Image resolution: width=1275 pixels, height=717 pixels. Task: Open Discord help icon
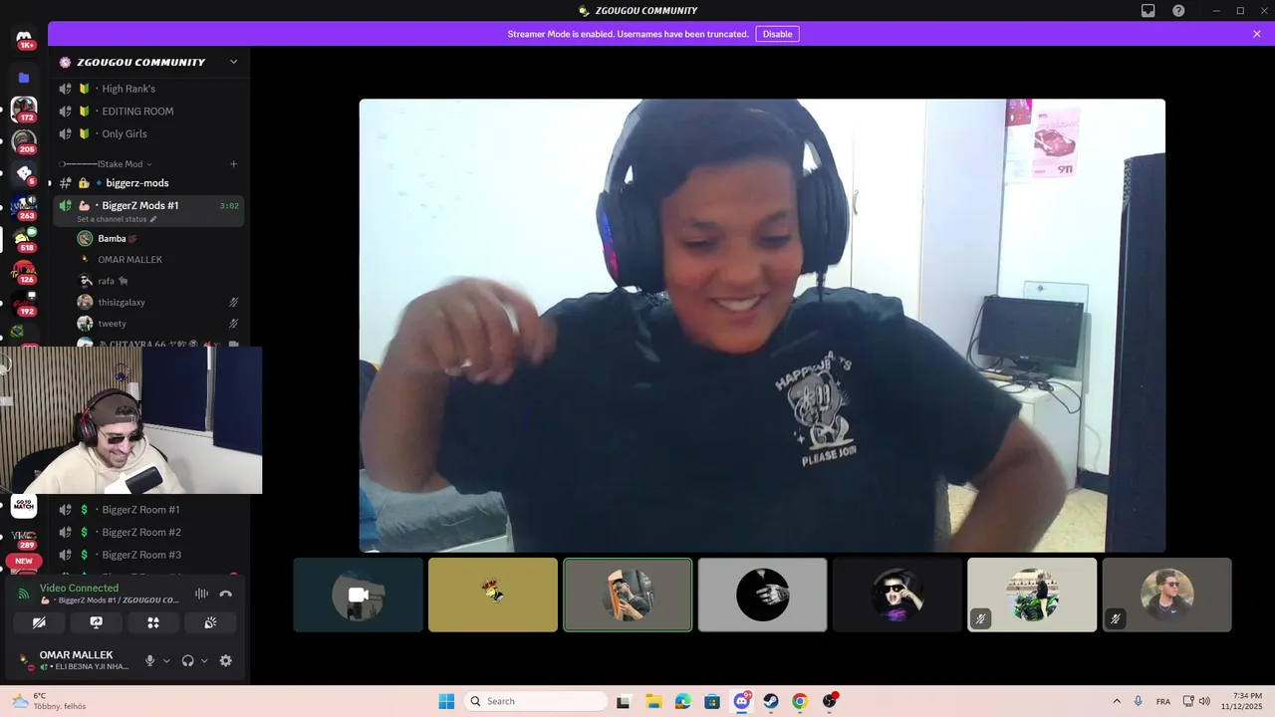pos(1178,10)
